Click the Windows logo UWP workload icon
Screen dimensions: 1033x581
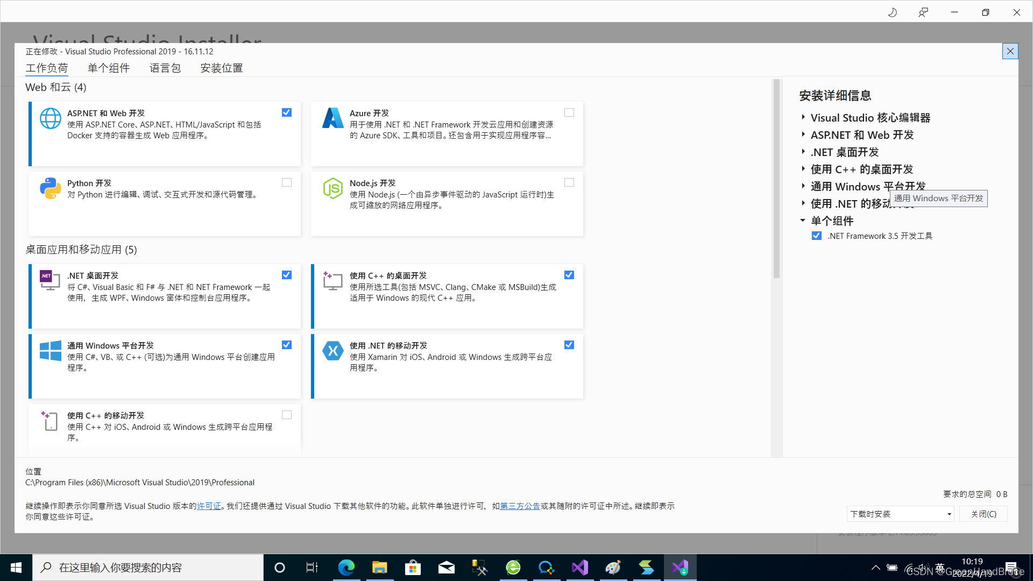[51, 351]
